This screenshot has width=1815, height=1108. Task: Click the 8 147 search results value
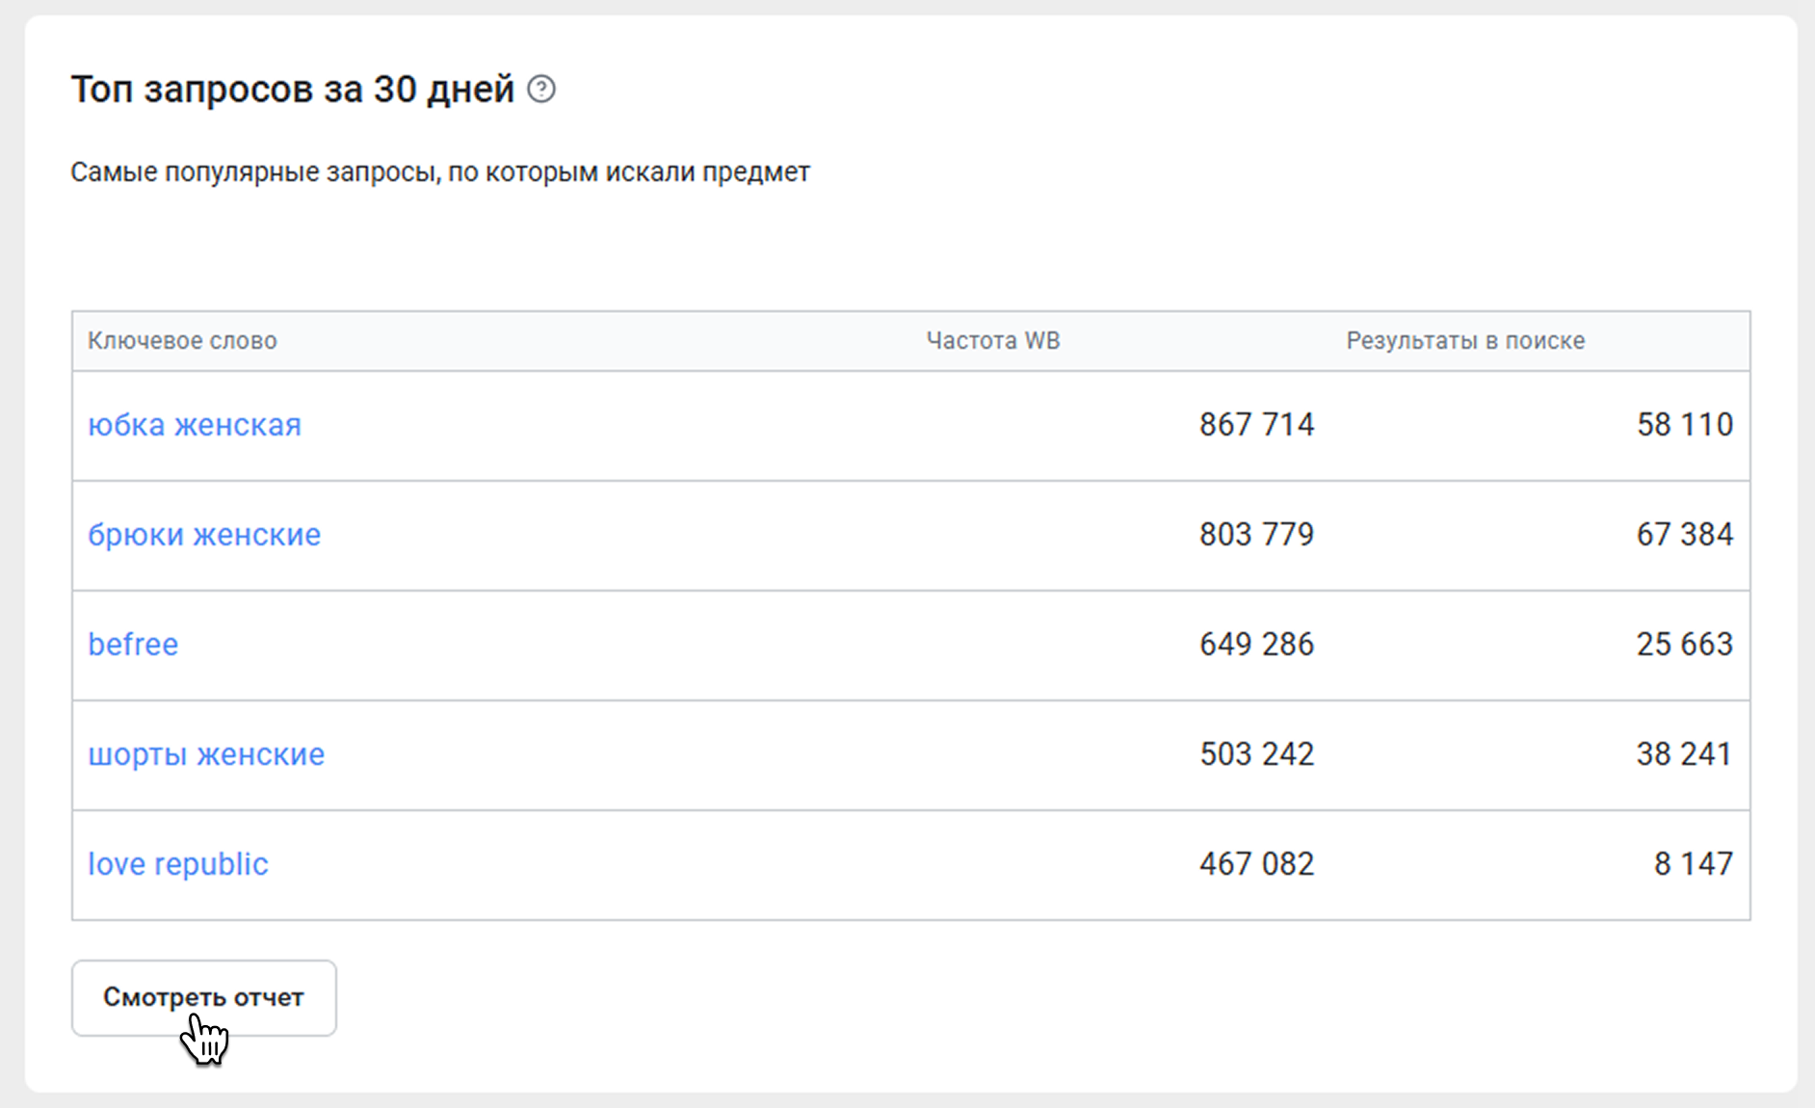(x=1693, y=864)
